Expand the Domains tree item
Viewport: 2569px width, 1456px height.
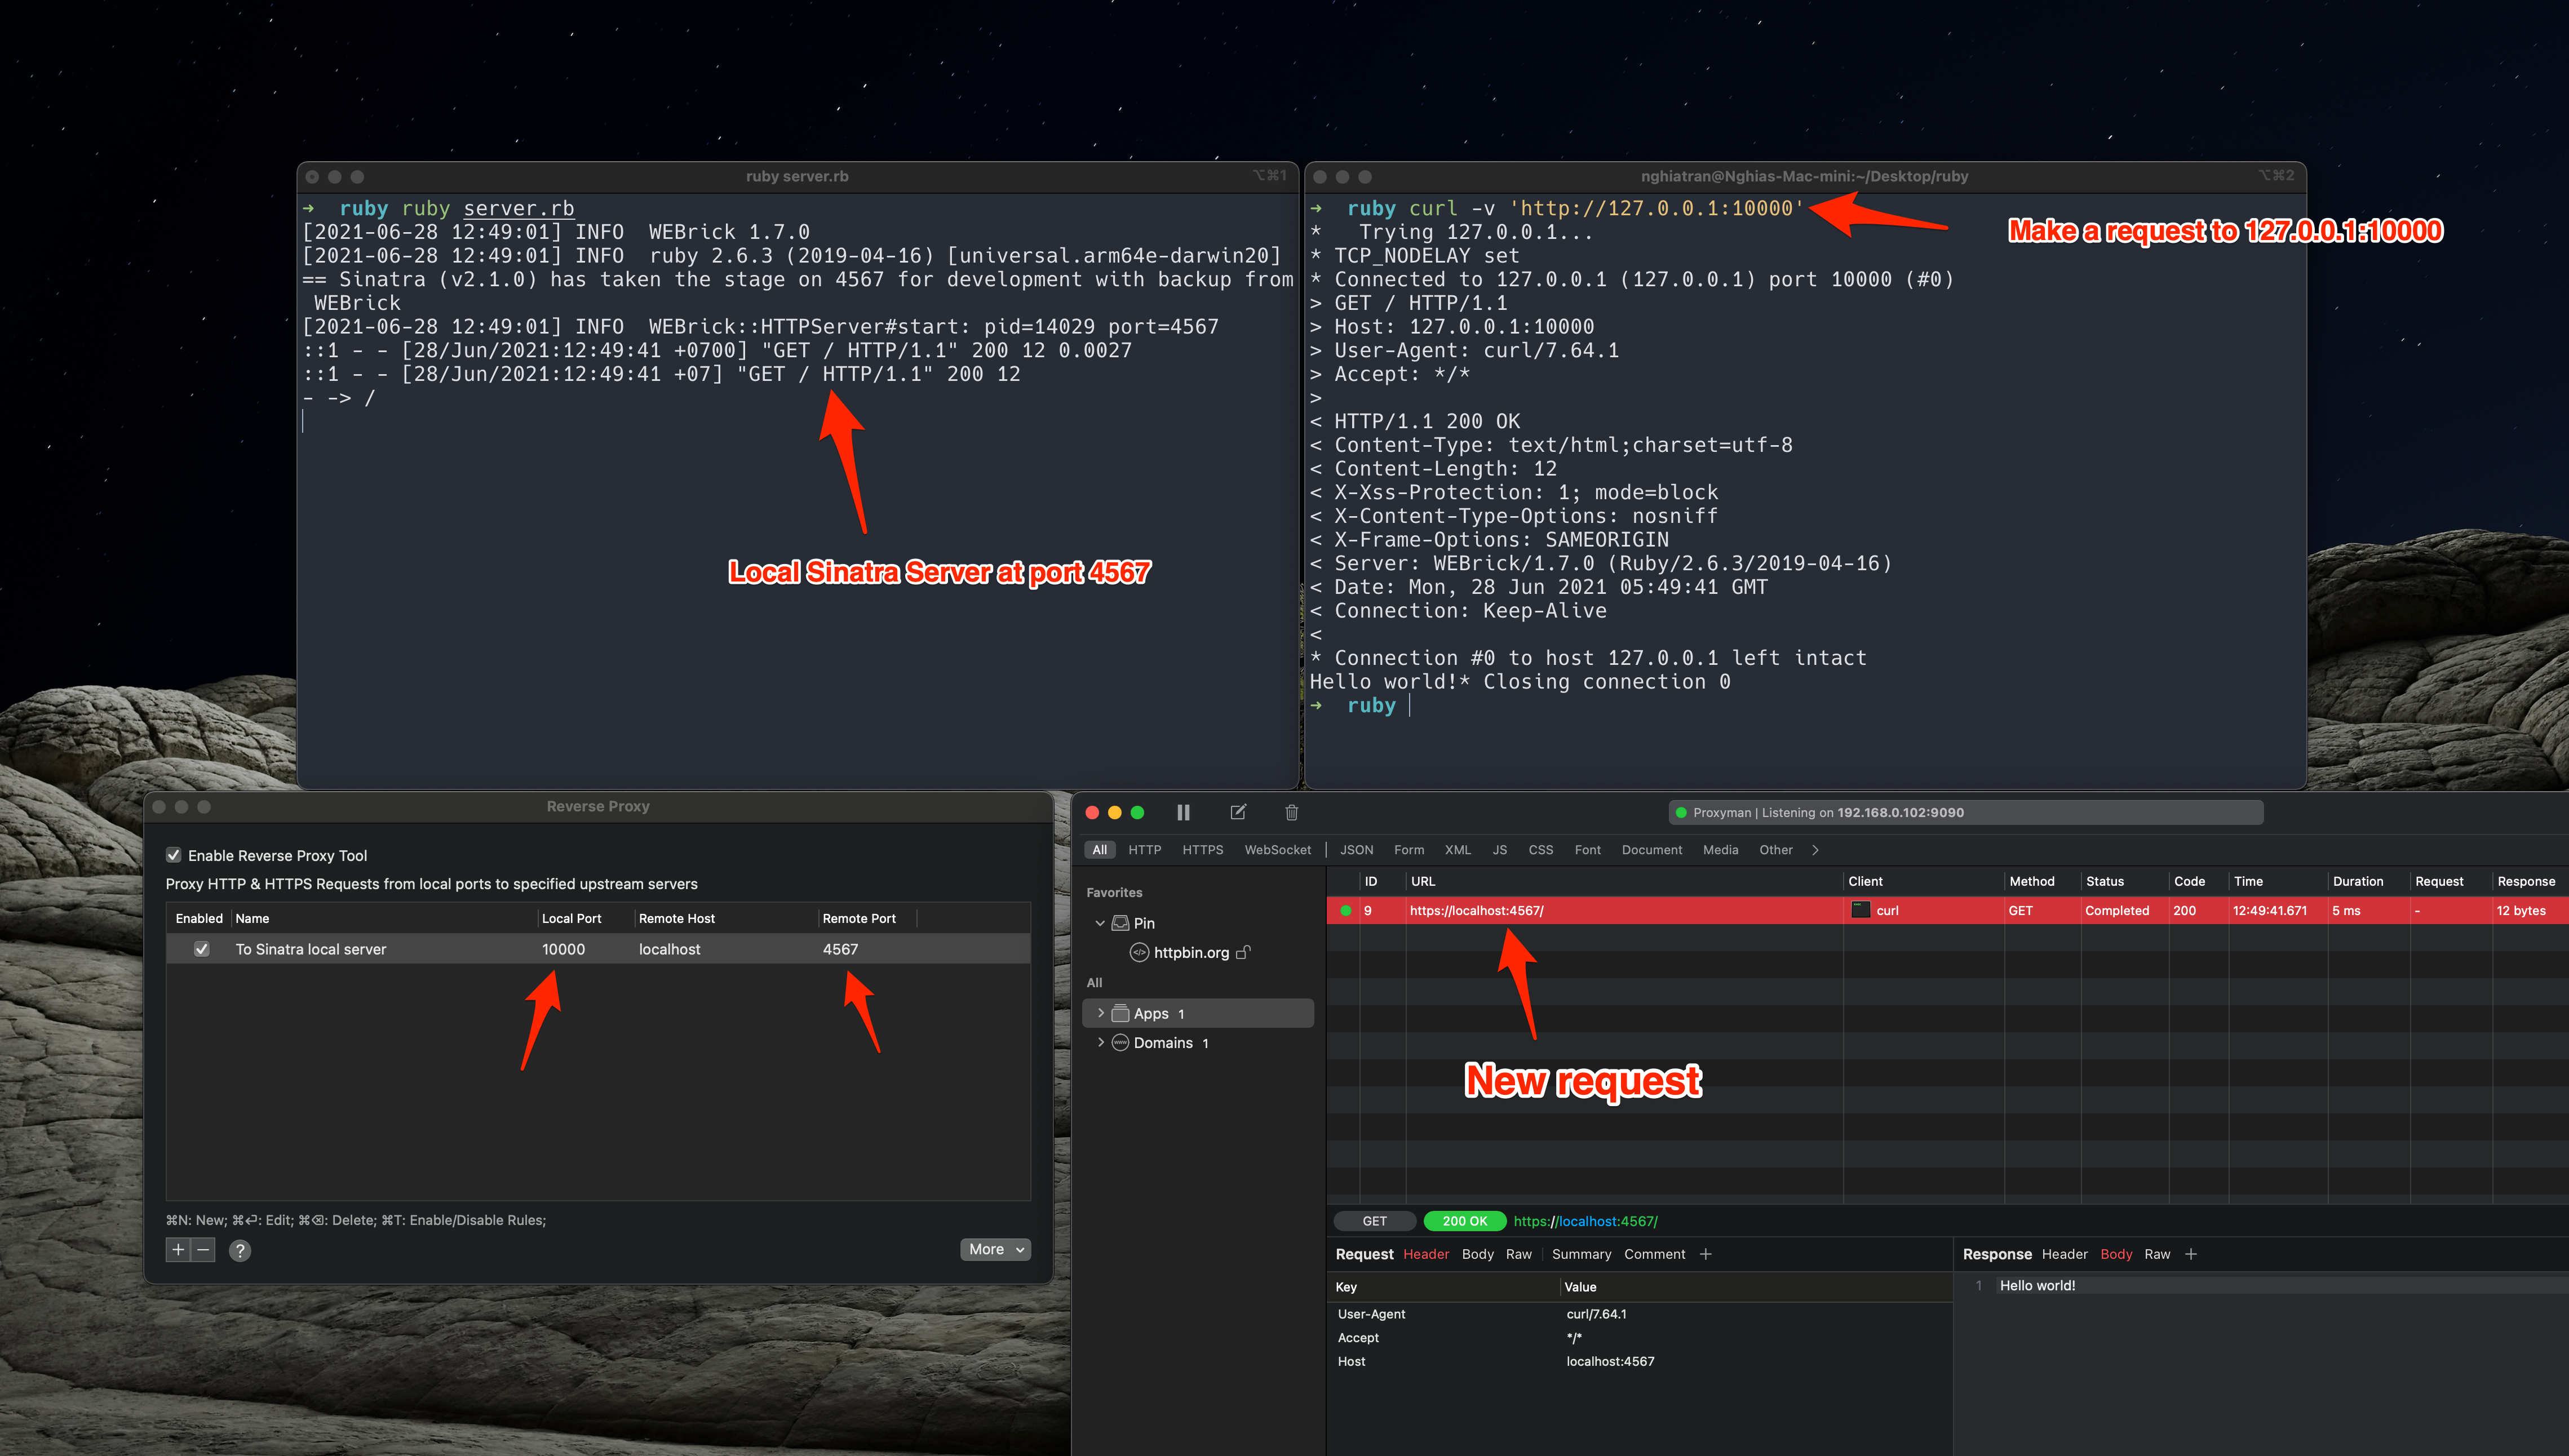pos(1101,1042)
